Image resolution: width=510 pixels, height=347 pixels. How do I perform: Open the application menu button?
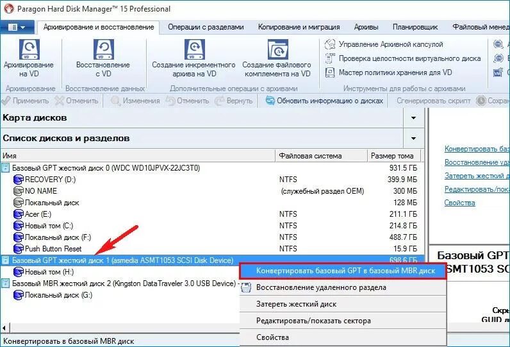tap(17, 27)
